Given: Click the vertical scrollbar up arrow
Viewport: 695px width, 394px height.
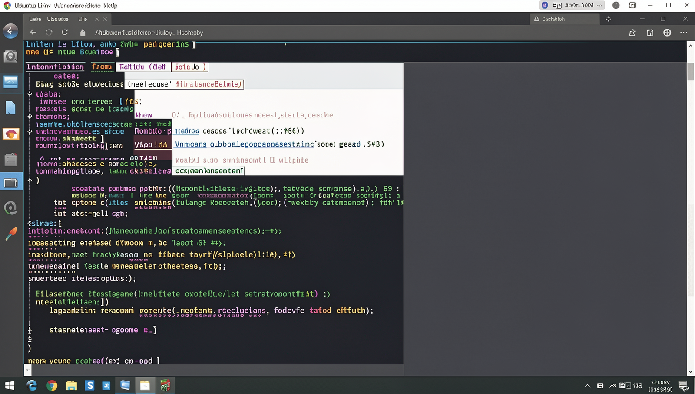Looking at the screenshot, I should (691, 45).
